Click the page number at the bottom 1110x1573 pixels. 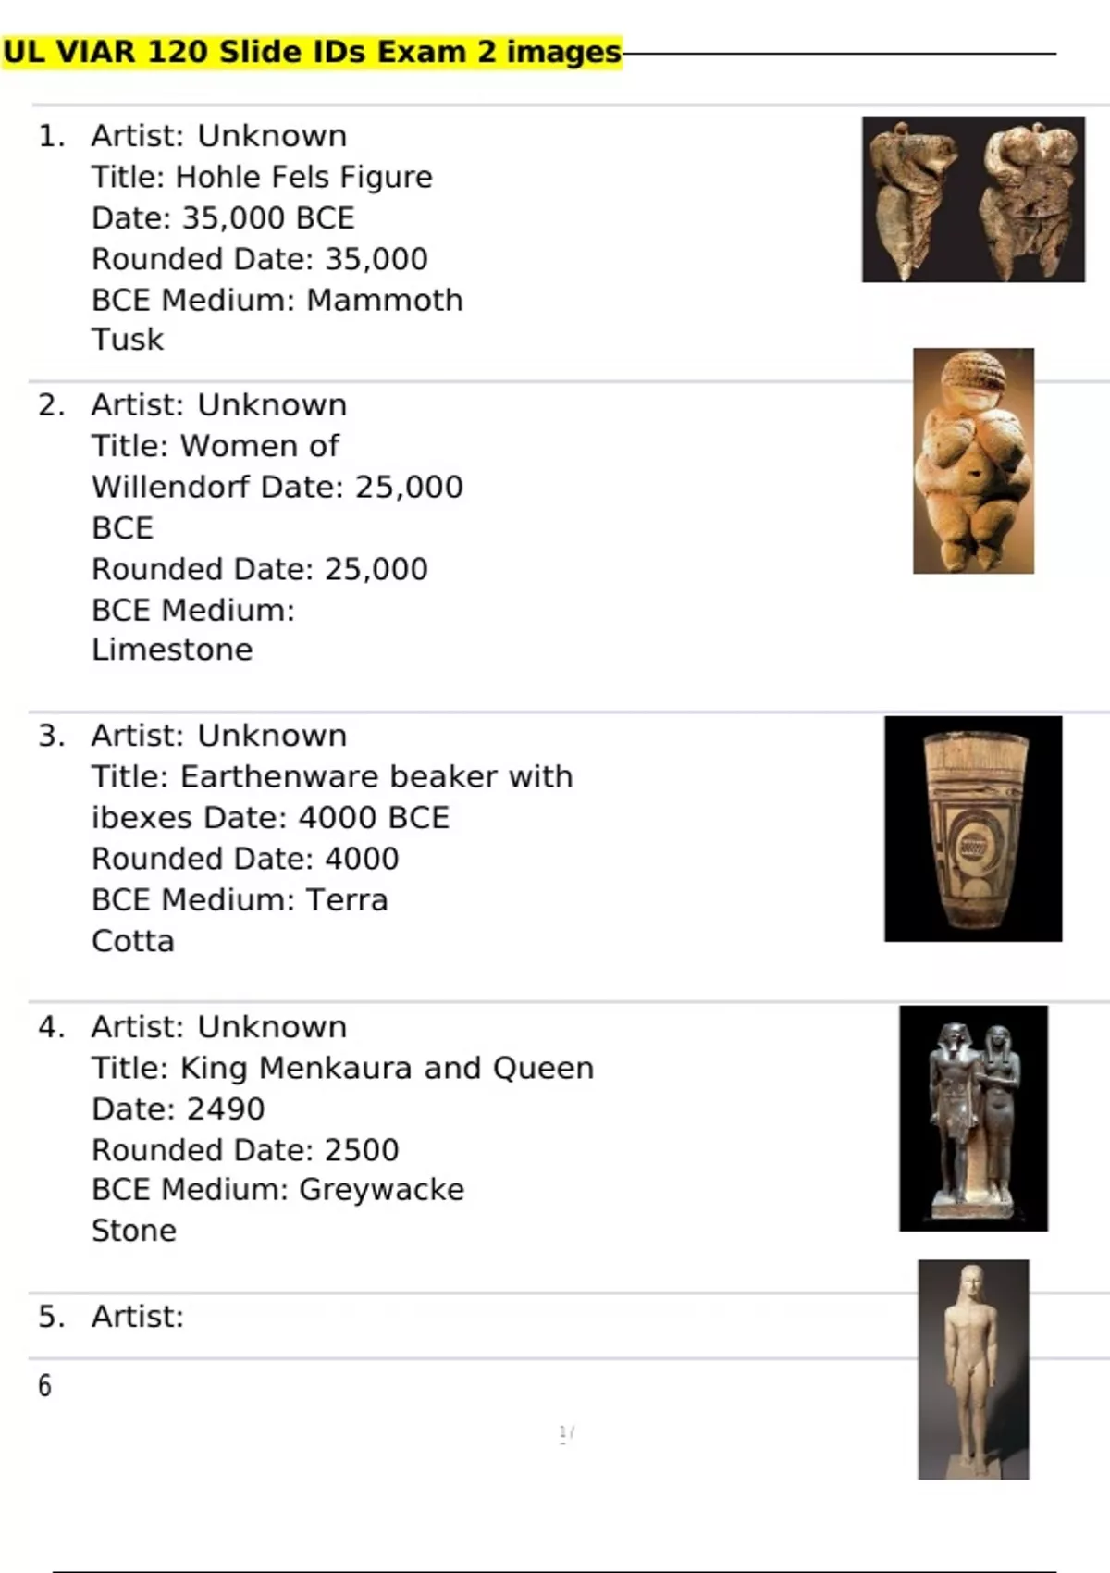click(x=566, y=1434)
